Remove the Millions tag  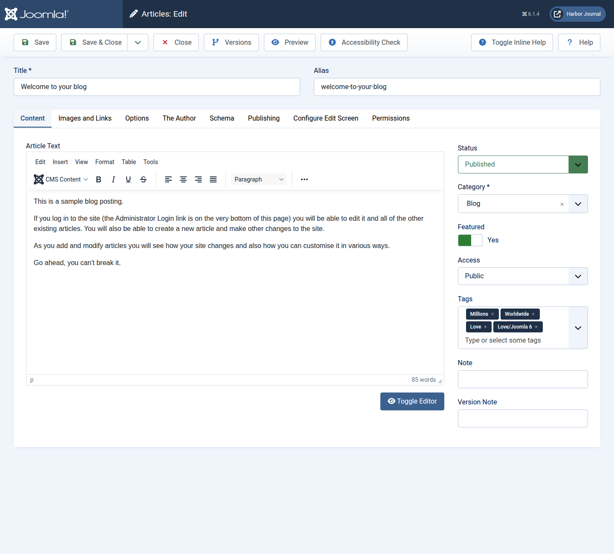click(492, 314)
